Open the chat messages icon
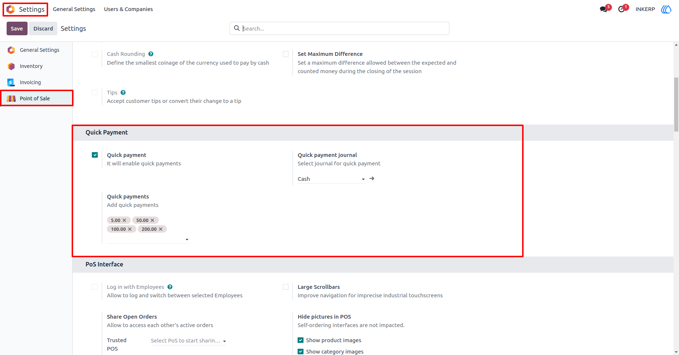679x355 pixels. pyautogui.click(x=604, y=9)
